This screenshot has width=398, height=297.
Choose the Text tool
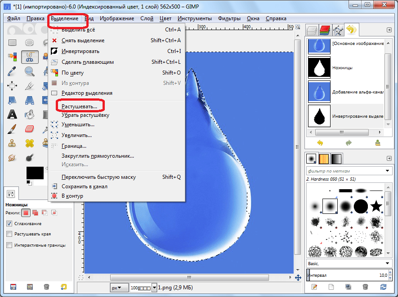12,115
